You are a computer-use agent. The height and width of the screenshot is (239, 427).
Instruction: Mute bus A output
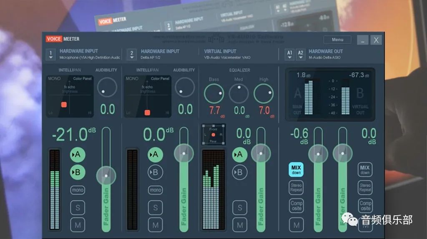[x=296, y=225]
